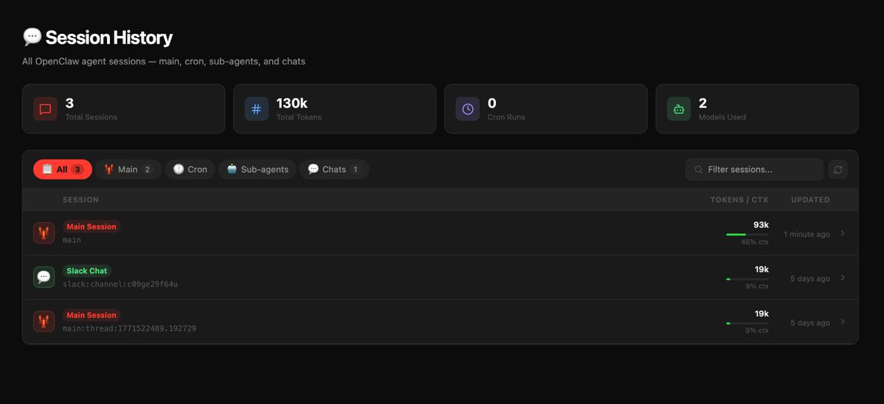Switch to the Chats filter tab
The width and height of the screenshot is (884, 404).
334,169
